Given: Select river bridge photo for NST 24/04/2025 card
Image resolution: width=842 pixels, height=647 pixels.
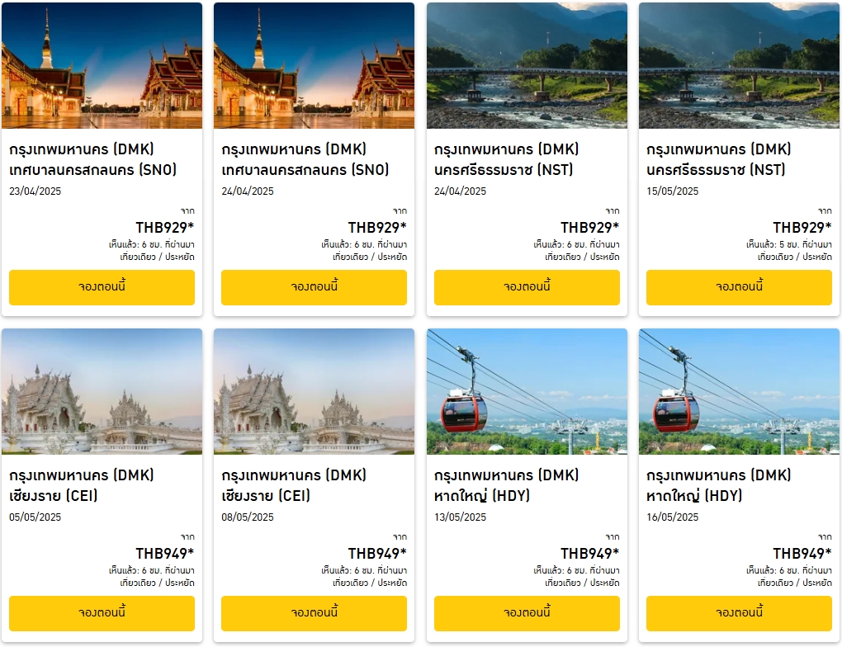Looking at the screenshot, I should tap(527, 66).
